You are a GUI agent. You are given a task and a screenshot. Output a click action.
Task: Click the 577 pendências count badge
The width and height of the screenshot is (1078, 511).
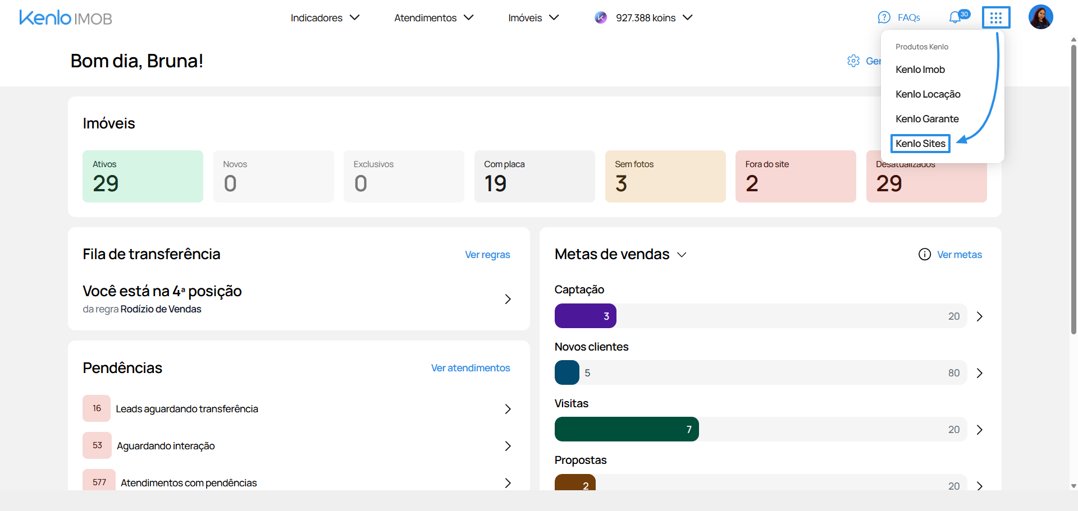(99, 480)
